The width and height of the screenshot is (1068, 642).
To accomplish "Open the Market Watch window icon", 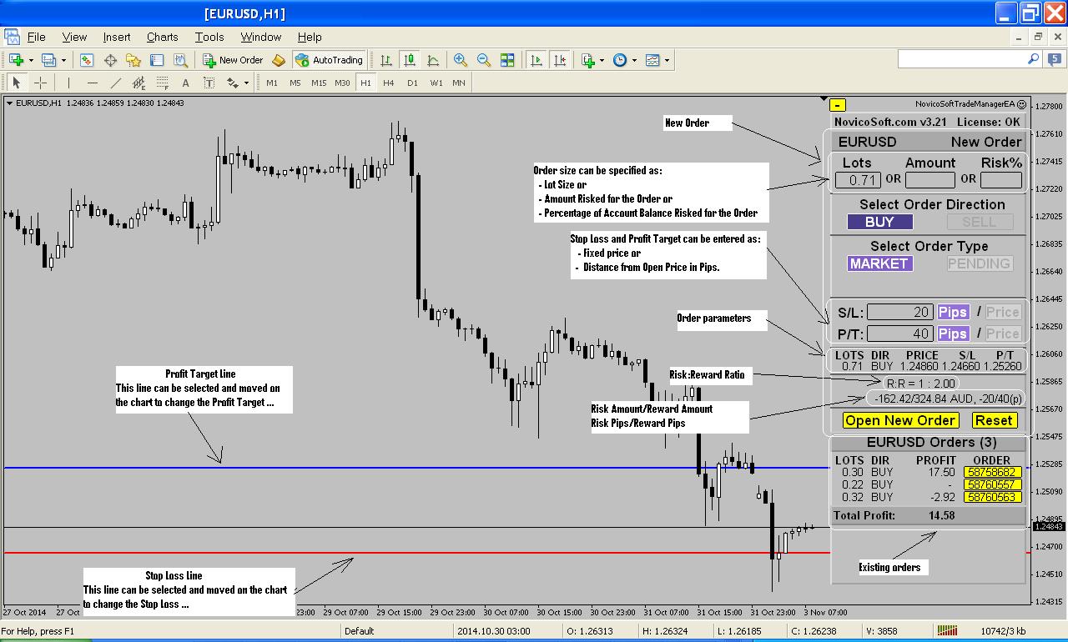I will (87, 60).
